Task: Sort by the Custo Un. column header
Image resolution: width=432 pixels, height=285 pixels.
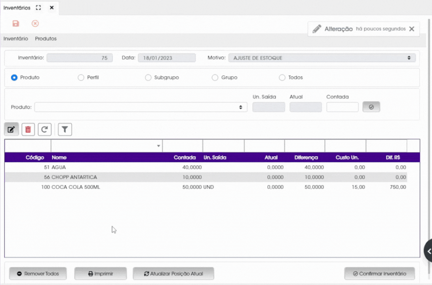Action: click(347, 158)
